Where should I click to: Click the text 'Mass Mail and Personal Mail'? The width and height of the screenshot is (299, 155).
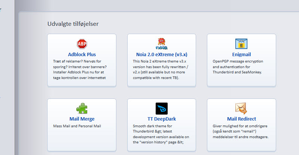[77, 126]
